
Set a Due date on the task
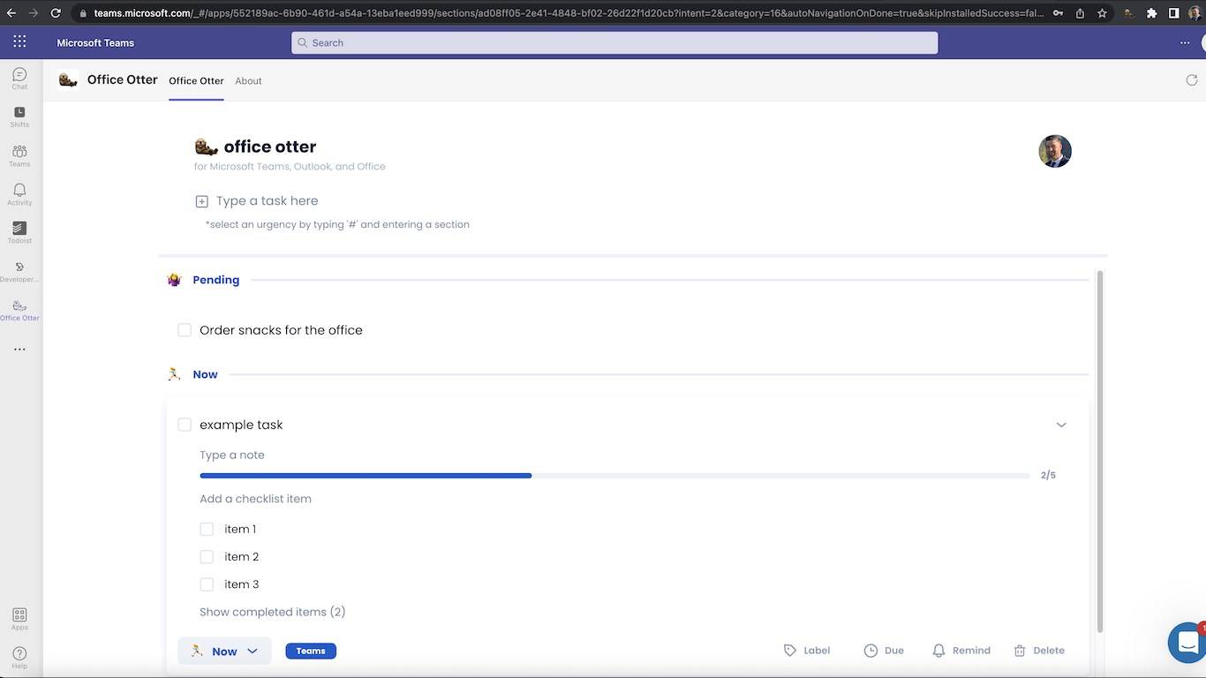(x=884, y=651)
